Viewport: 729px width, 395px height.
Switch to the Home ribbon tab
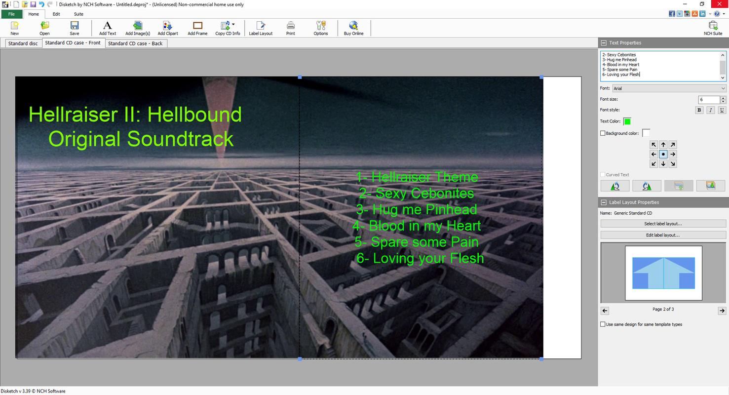34,14
